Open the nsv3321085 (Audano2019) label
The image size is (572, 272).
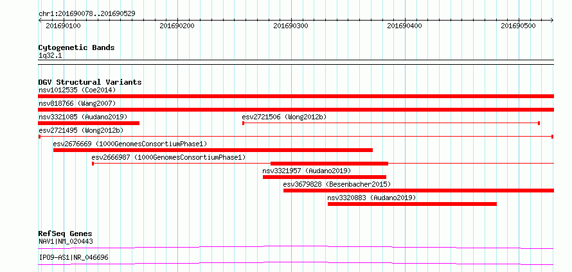tap(83, 117)
